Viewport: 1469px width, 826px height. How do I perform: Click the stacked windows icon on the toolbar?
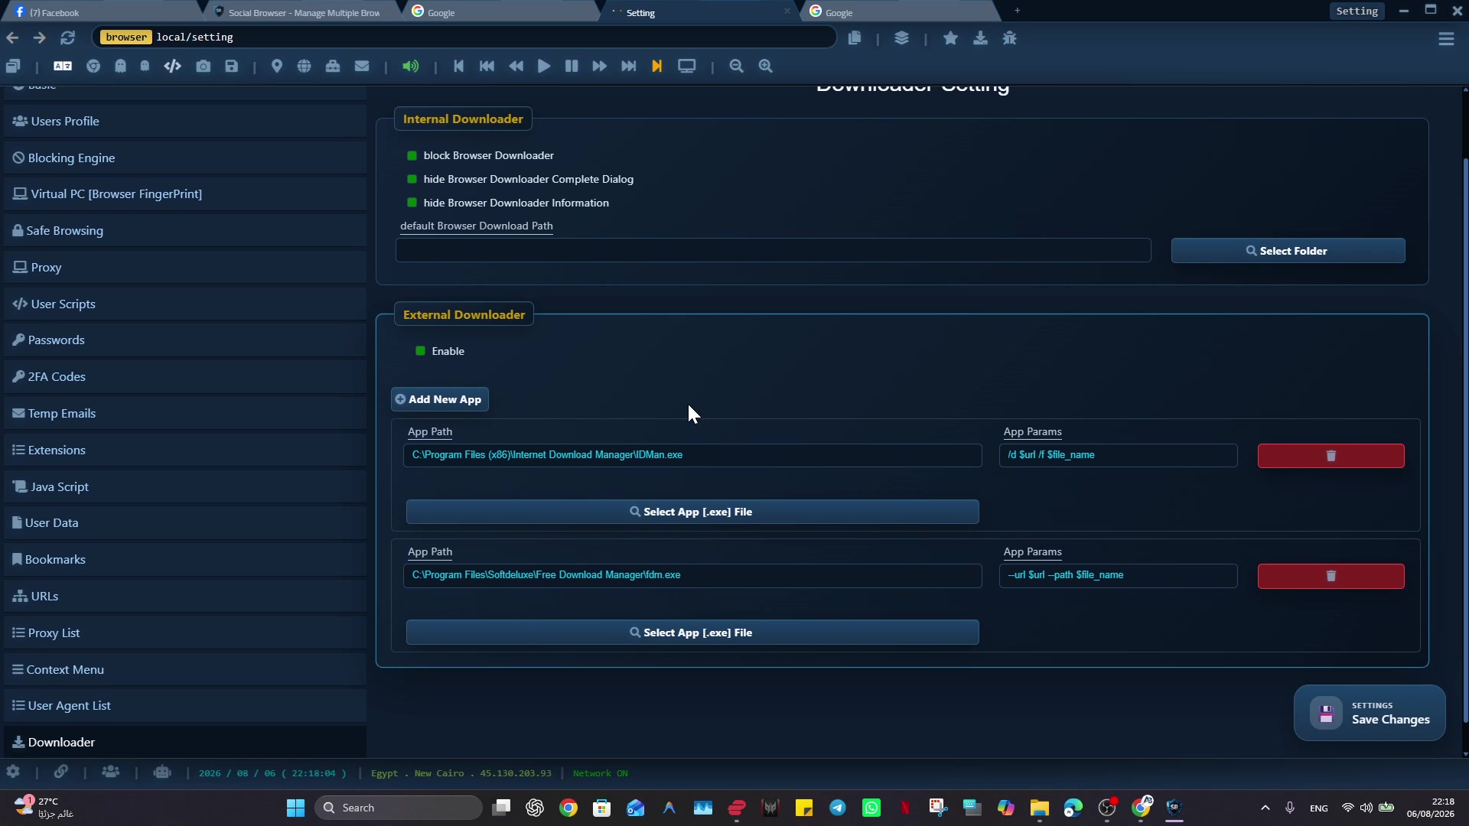[13, 67]
